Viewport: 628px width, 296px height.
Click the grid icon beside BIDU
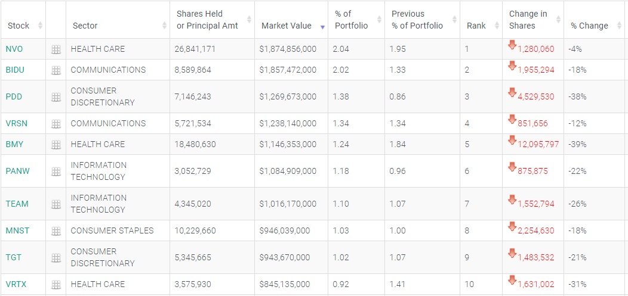[56, 70]
